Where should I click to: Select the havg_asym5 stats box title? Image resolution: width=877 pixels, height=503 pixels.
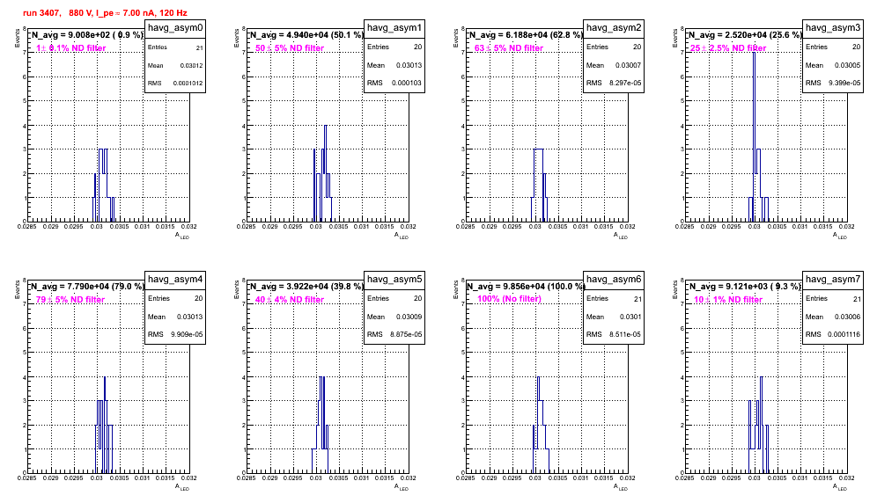pos(394,280)
